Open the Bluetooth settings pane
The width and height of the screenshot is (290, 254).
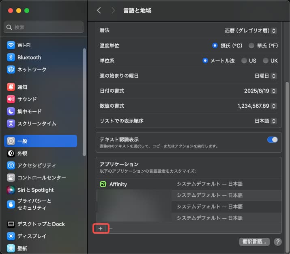pyautogui.click(x=41, y=57)
